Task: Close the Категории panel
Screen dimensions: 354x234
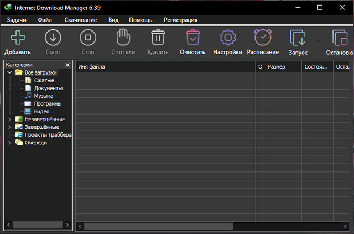Action: (x=67, y=65)
